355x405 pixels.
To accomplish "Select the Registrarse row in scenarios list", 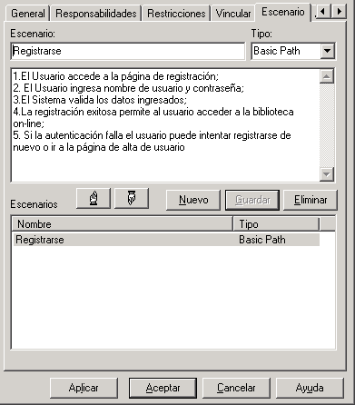I will [166, 240].
